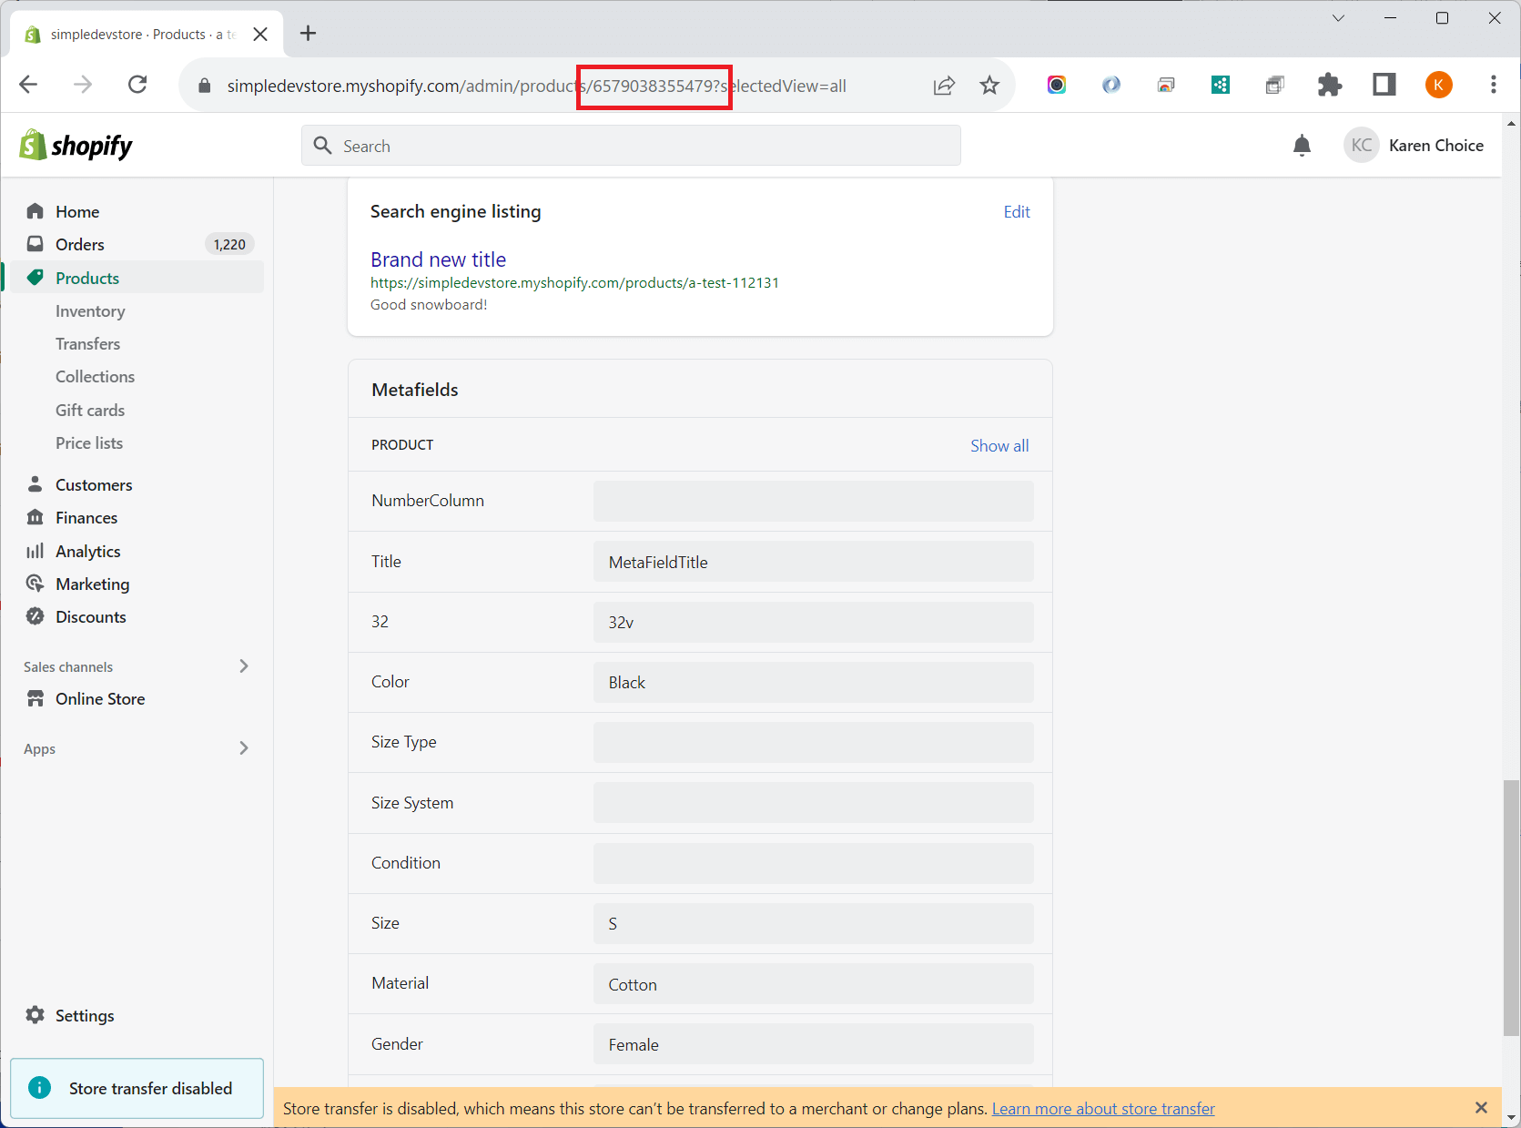Go forward in browser history

[83, 85]
